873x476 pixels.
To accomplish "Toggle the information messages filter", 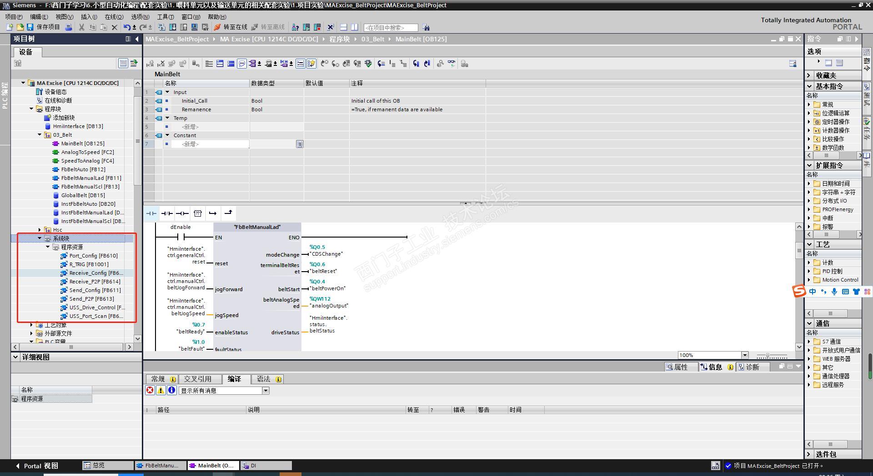I will 172,390.
